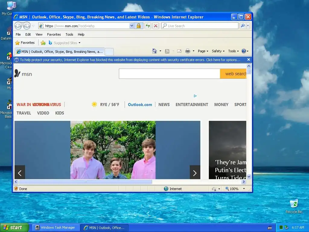Open the Safety command bar menu
The width and height of the screenshot is (309, 232).
tap(218, 51)
